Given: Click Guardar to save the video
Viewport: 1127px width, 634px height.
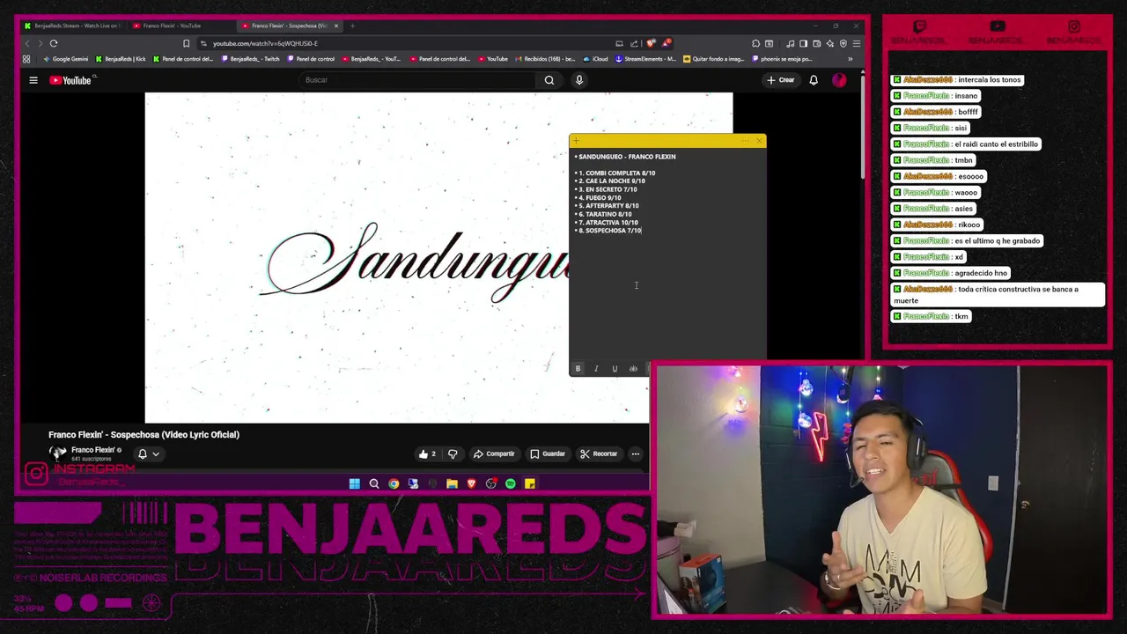Looking at the screenshot, I should point(548,453).
